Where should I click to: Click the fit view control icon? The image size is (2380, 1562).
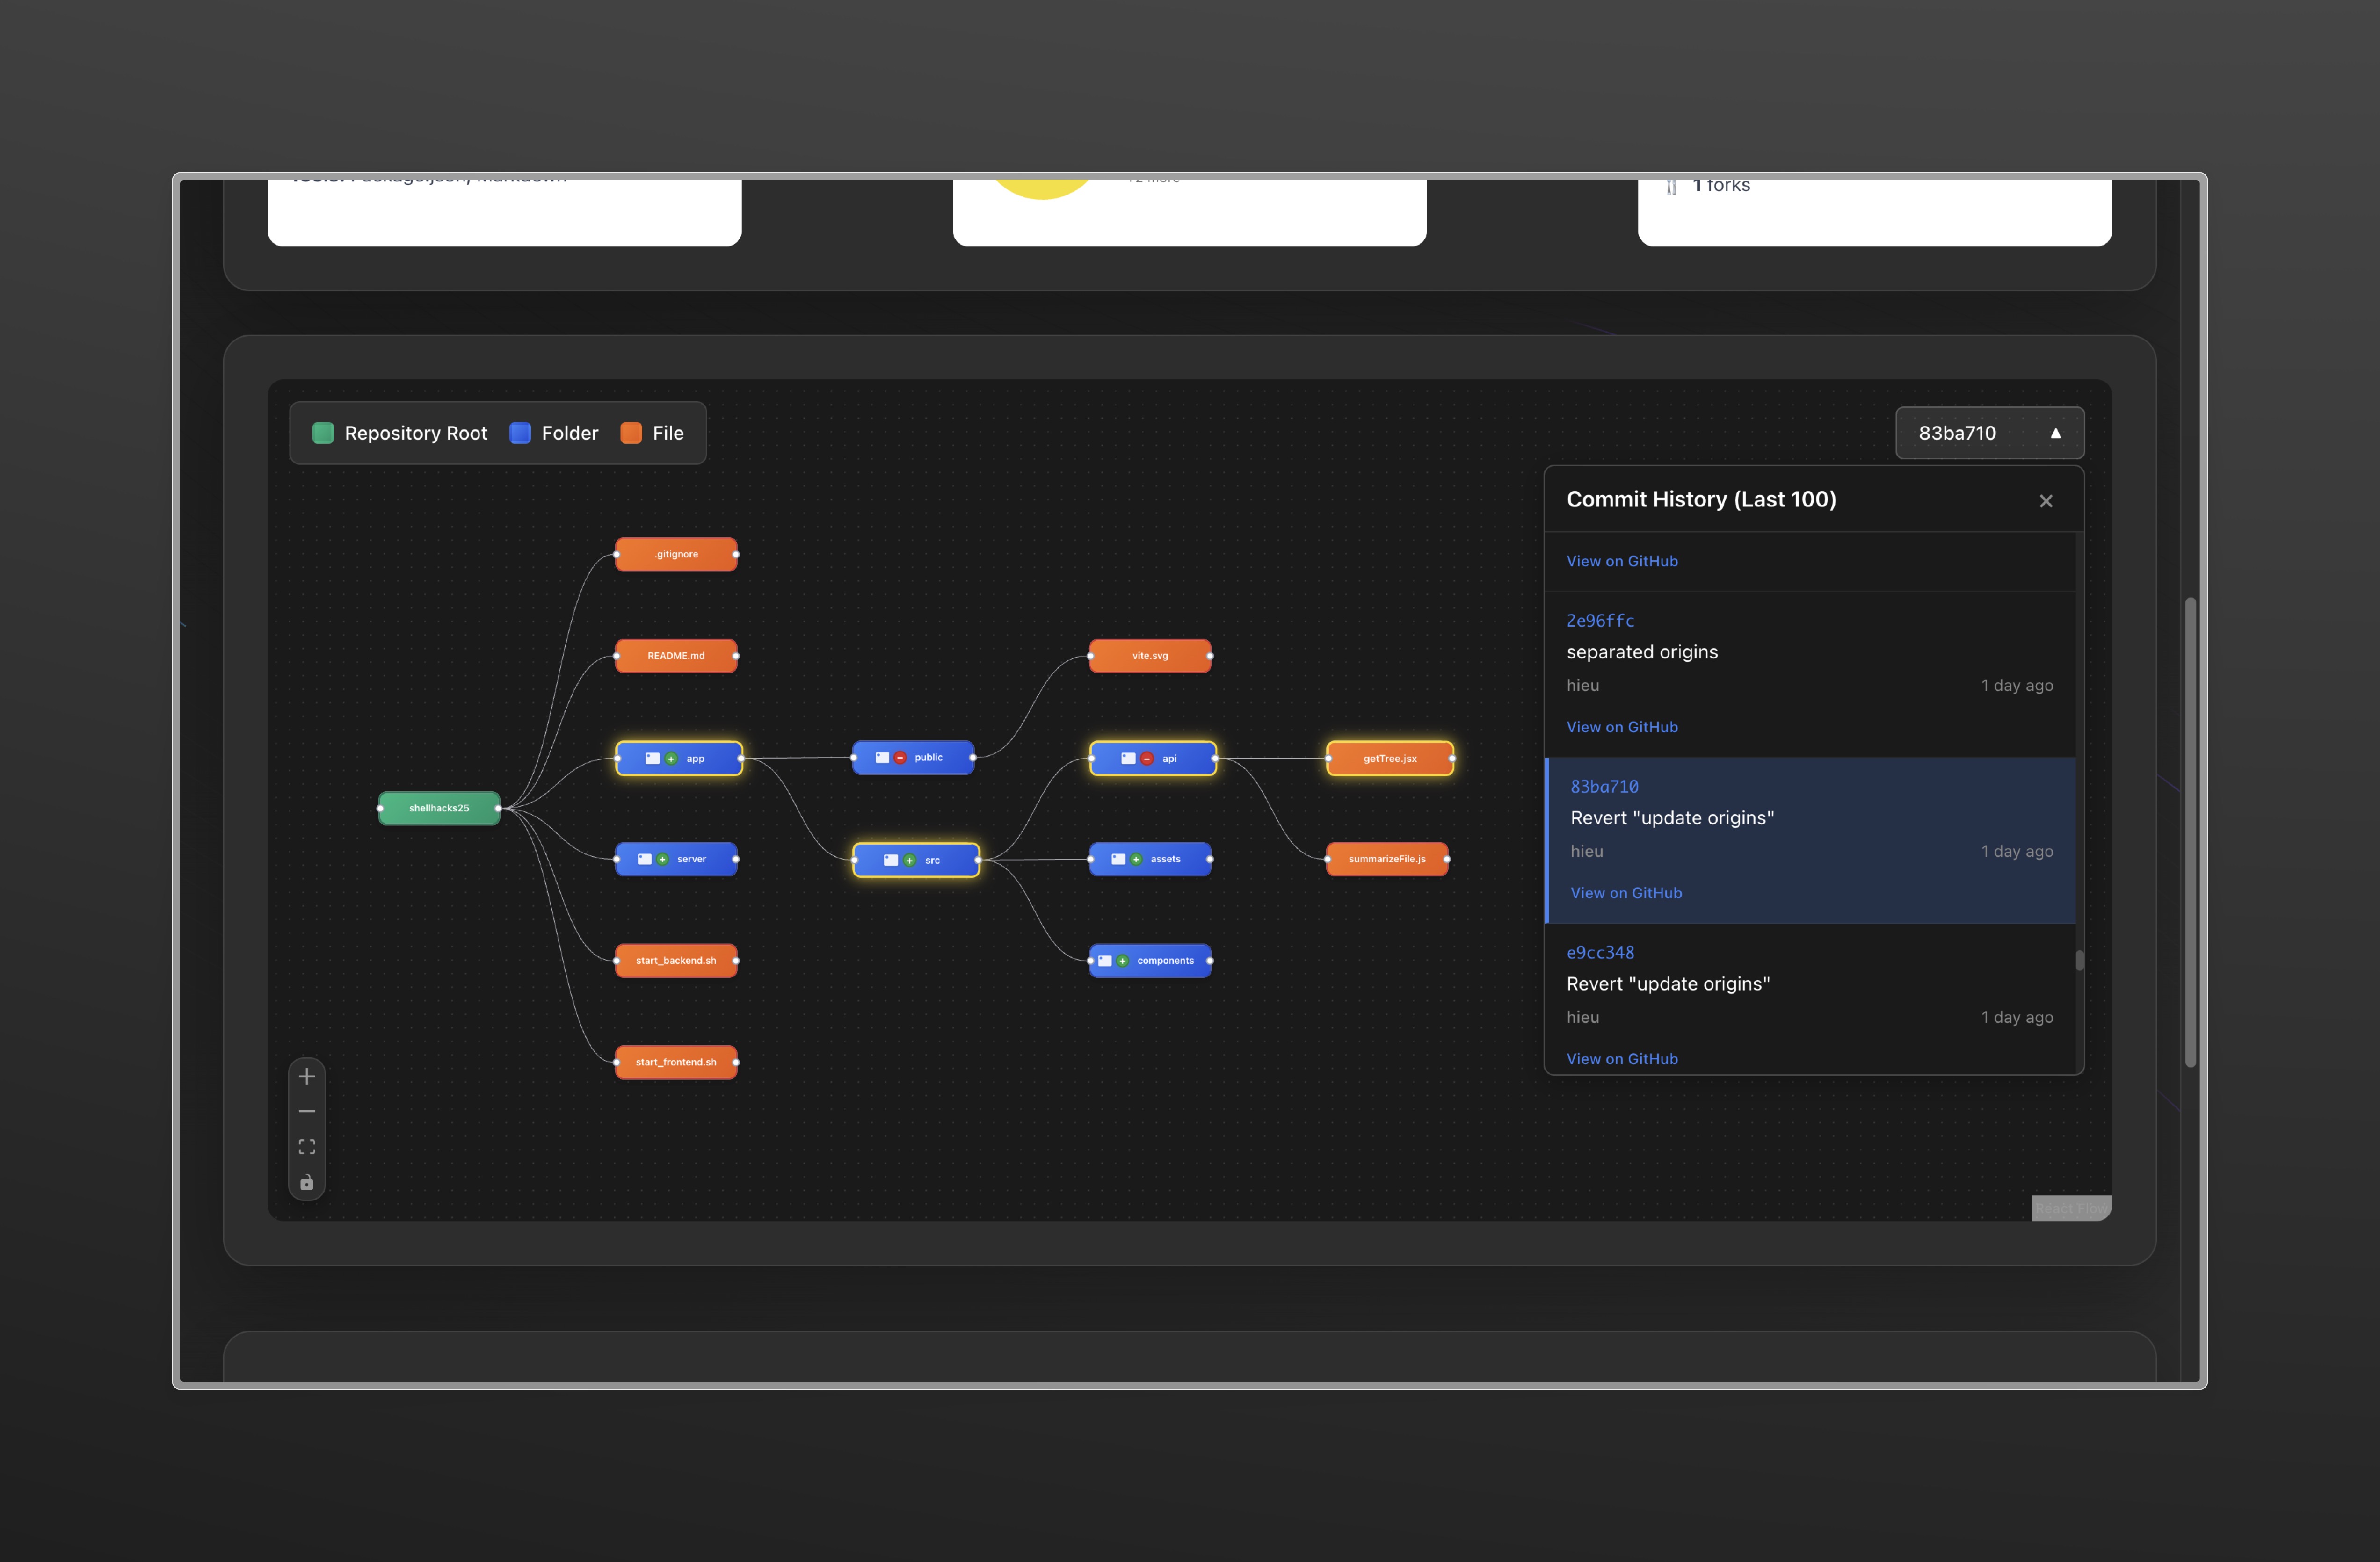307,1147
